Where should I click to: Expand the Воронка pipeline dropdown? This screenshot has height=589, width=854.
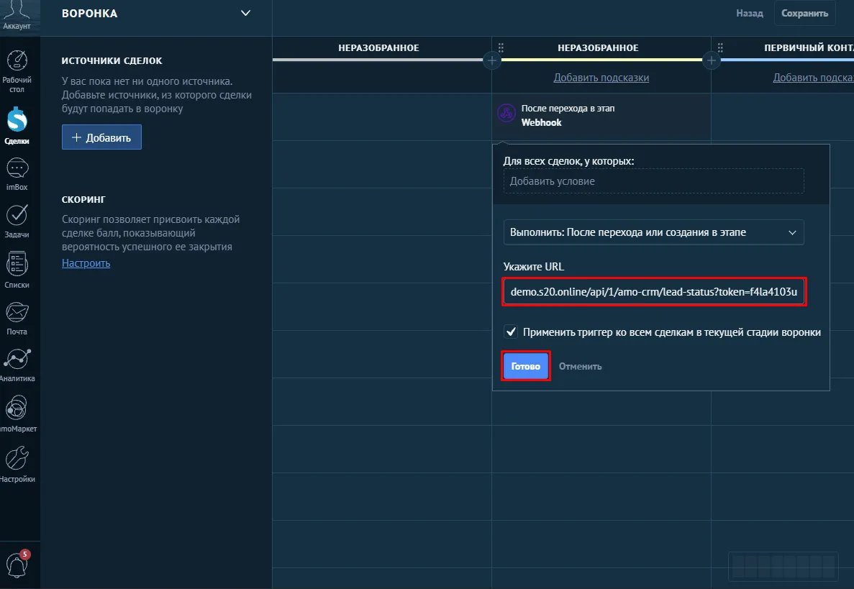tap(245, 13)
